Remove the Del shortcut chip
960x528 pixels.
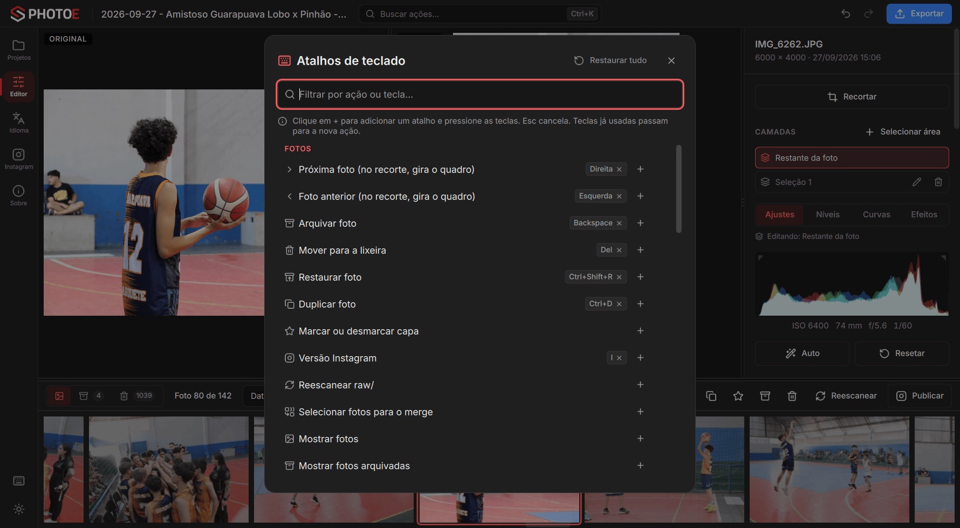coord(619,250)
